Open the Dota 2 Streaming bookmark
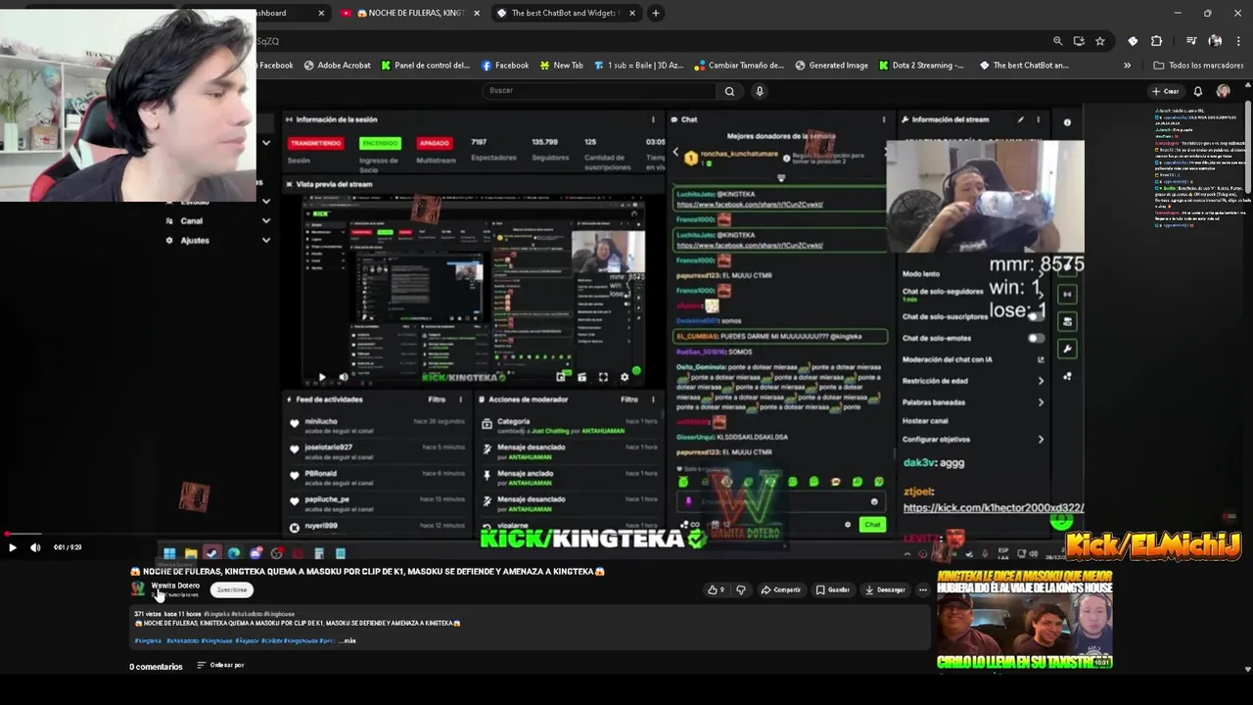Viewport: 1253px width, 705px height. click(x=921, y=66)
